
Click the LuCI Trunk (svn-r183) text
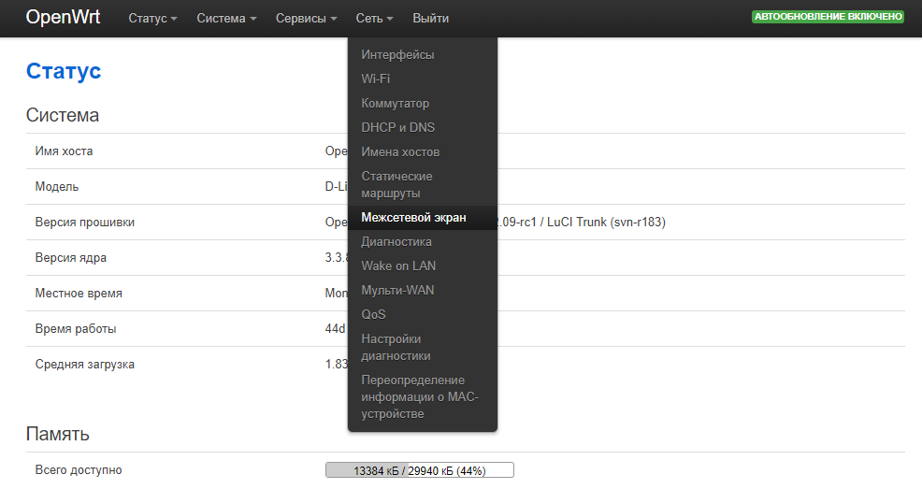(606, 223)
